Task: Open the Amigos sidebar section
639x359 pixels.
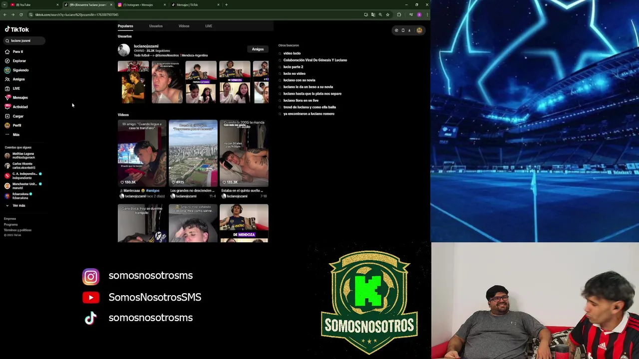Action: (x=14, y=79)
